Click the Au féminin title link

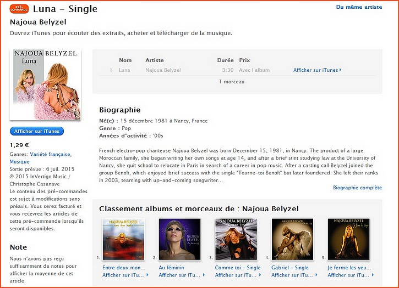(171, 268)
